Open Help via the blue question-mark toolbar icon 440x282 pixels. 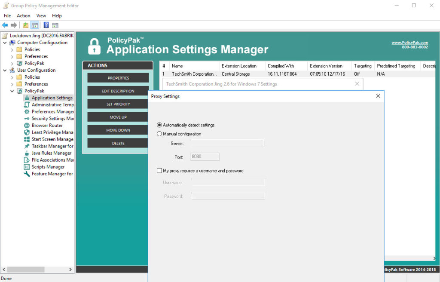point(46,25)
